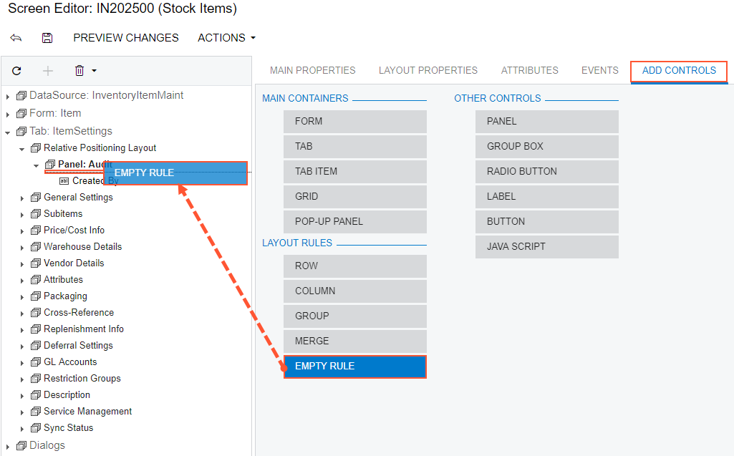Select the Group Box control

tap(546, 146)
